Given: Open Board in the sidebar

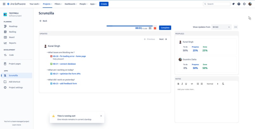Looking at the screenshot, I should (x=16, y=37).
